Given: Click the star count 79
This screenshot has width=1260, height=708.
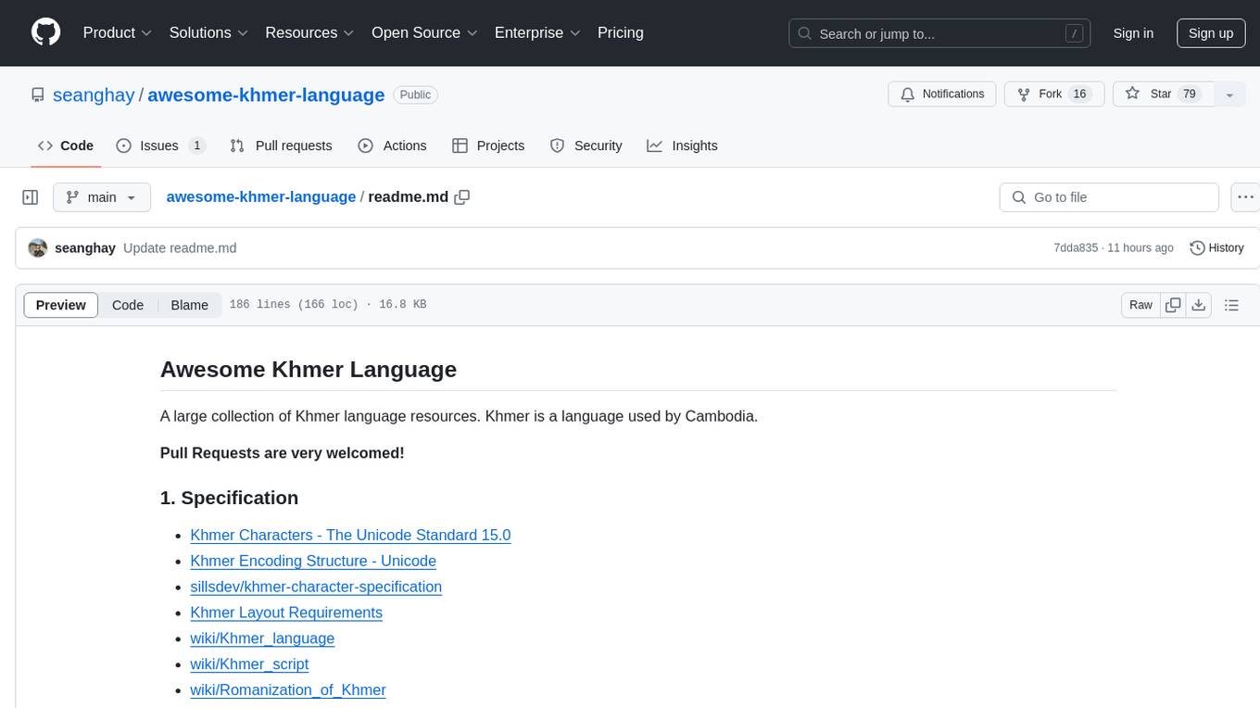Looking at the screenshot, I should (1191, 95).
